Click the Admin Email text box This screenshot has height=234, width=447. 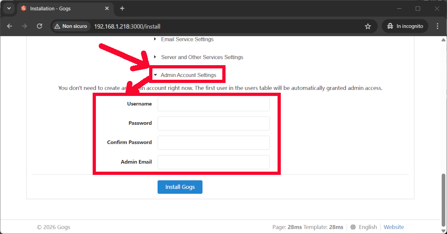[213, 162]
